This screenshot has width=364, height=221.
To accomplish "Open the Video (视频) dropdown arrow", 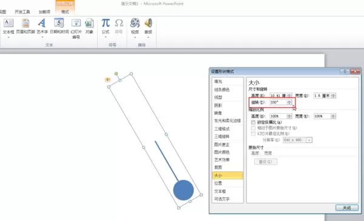I will [x=135, y=37].
